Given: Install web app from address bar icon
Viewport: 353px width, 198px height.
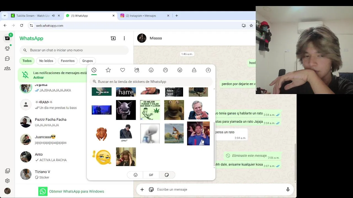Looking at the screenshot, I should 244,26.
